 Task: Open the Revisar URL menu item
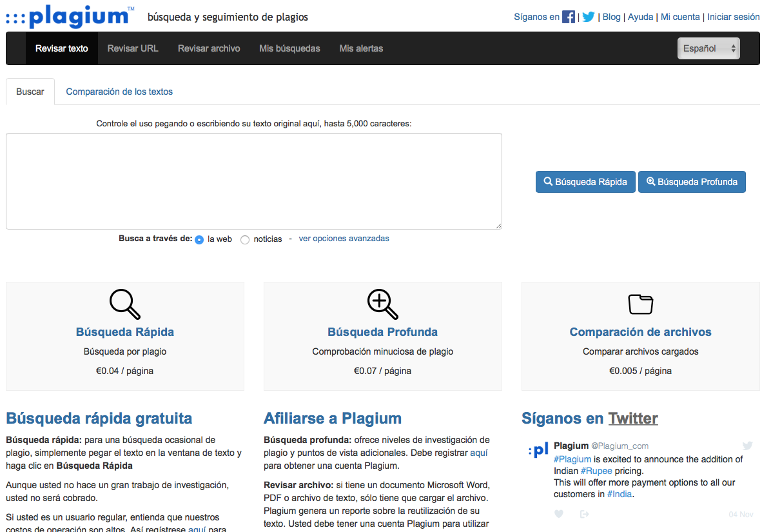tap(133, 48)
